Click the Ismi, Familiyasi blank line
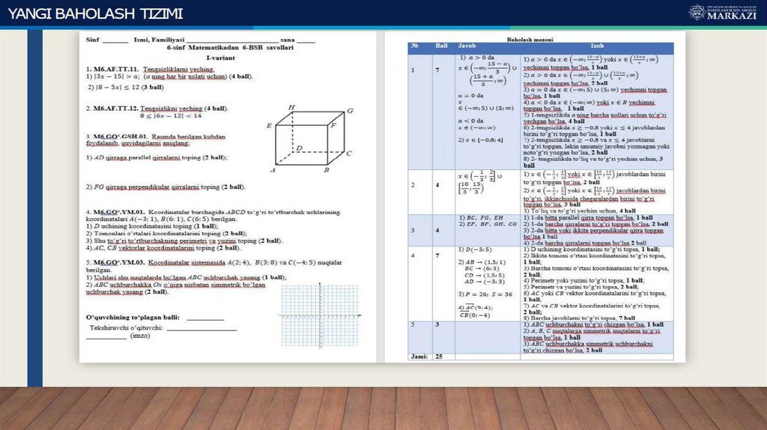This screenshot has width=767, height=430. 232,41
